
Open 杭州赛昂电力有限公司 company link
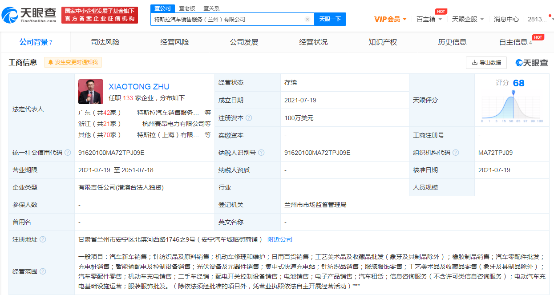point(174,124)
